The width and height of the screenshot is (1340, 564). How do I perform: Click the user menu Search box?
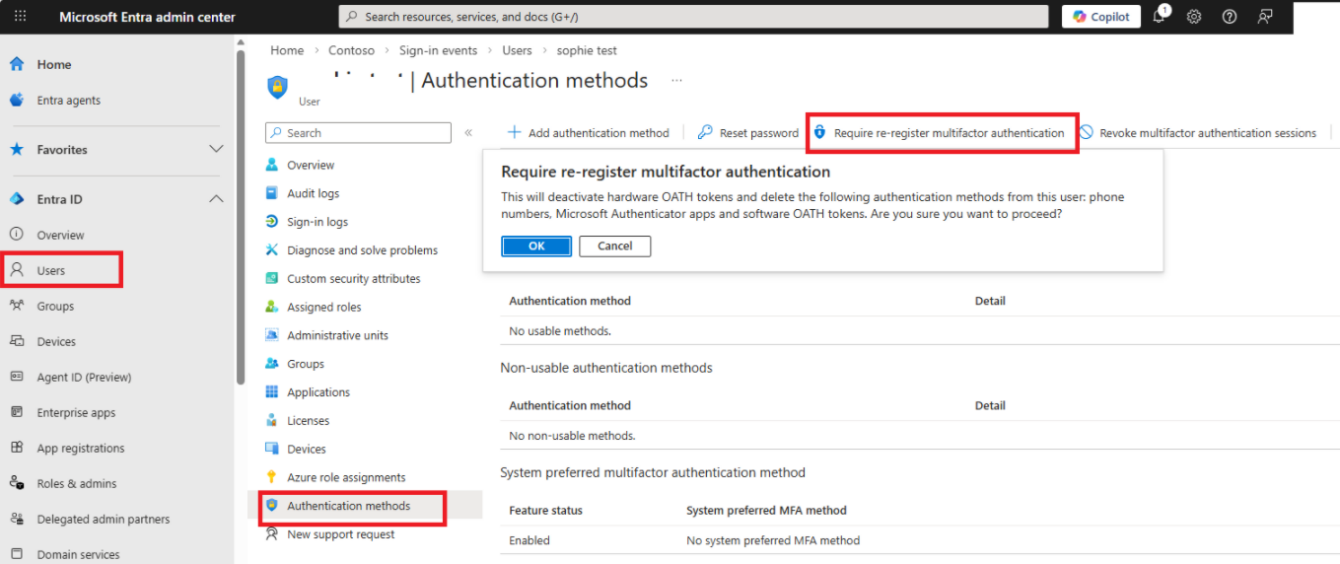click(x=358, y=133)
